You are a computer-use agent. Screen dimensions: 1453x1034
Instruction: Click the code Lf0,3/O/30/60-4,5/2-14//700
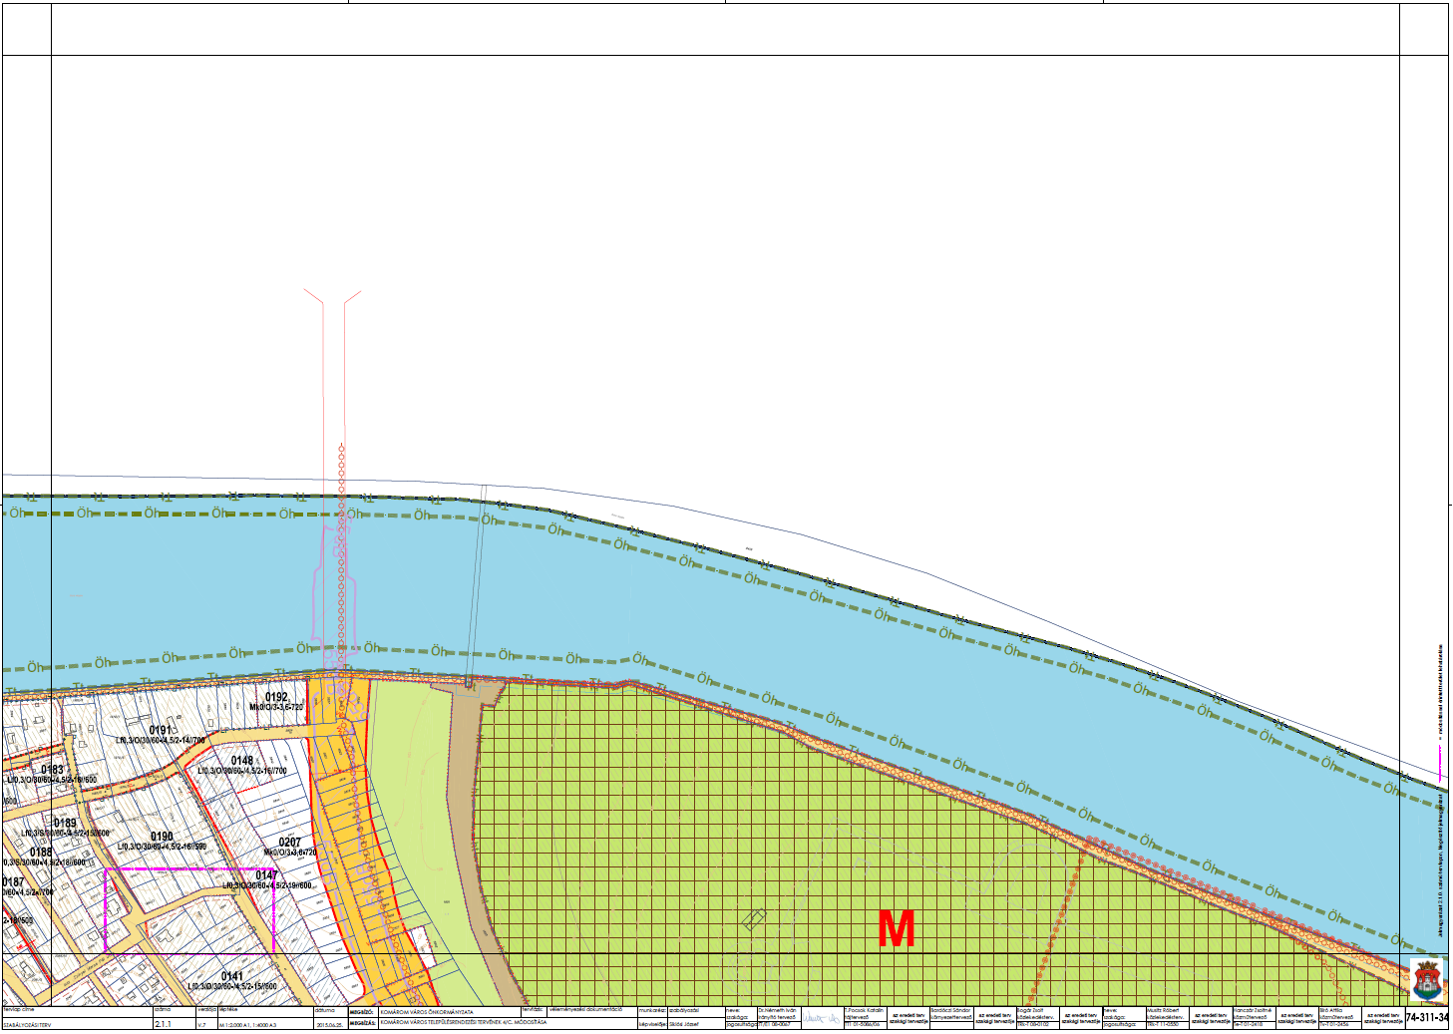pyautogui.click(x=160, y=741)
